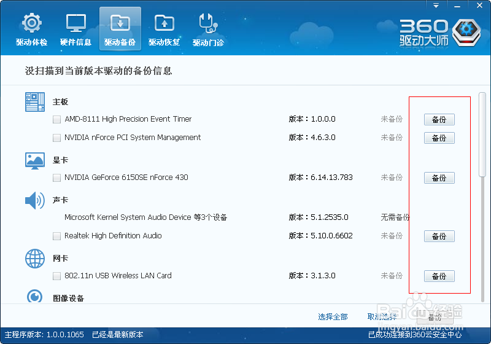Click the driver list scrollbar thumb
The width and height of the screenshot is (491, 344).
coord(482,135)
